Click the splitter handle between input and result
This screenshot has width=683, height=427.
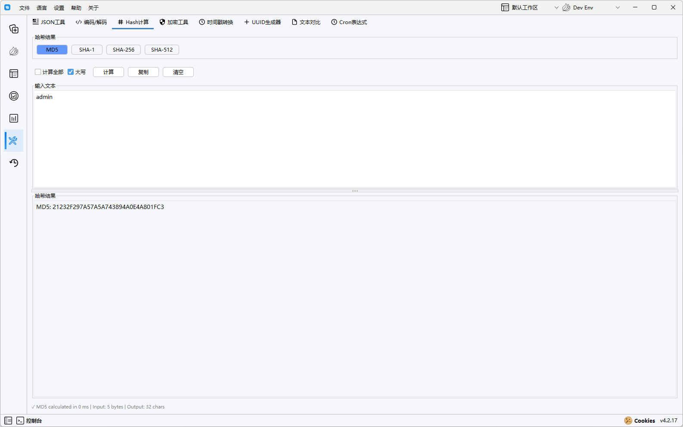[355, 191]
